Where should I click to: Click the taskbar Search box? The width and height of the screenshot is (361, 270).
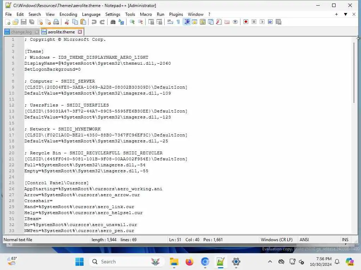tap(127, 262)
